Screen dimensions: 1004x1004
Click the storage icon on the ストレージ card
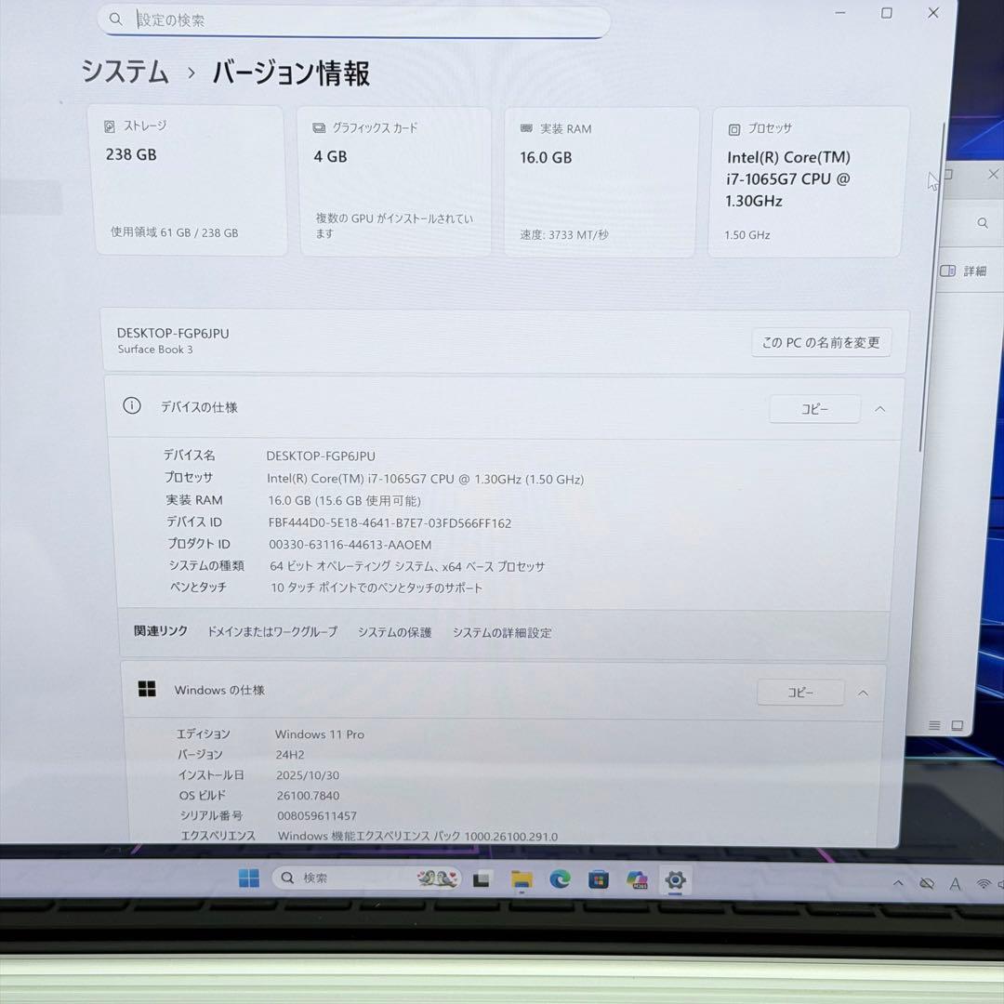point(110,126)
